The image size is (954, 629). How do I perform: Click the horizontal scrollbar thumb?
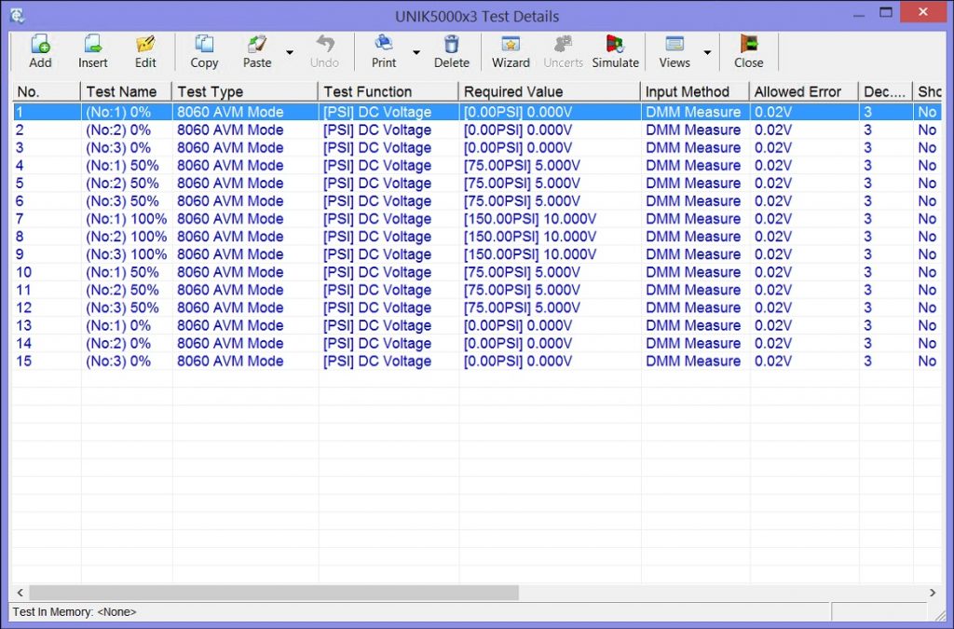(273, 593)
